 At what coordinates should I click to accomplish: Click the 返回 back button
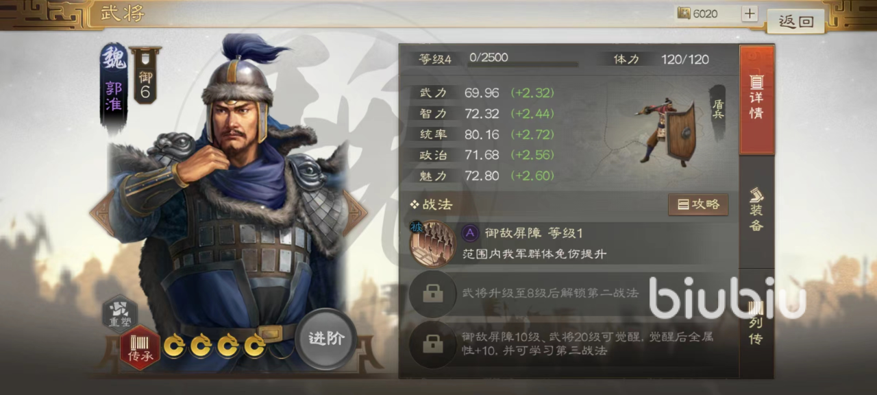pyautogui.click(x=795, y=21)
